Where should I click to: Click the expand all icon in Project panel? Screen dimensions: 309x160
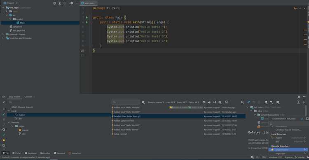[x=60, y=3]
